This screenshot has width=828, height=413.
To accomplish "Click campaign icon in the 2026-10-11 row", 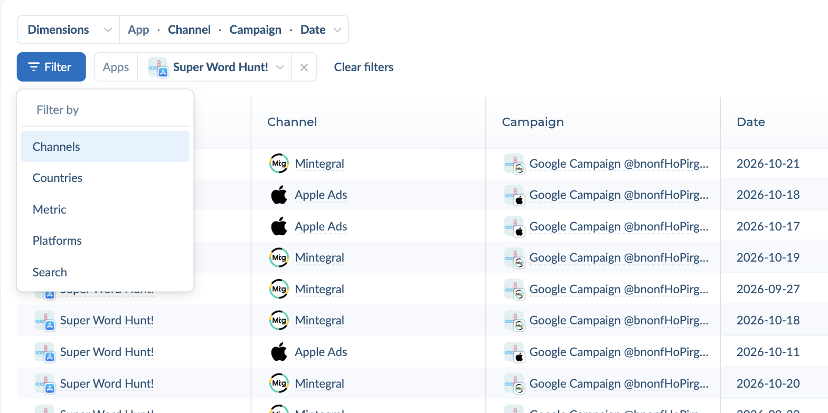I will click(x=514, y=352).
